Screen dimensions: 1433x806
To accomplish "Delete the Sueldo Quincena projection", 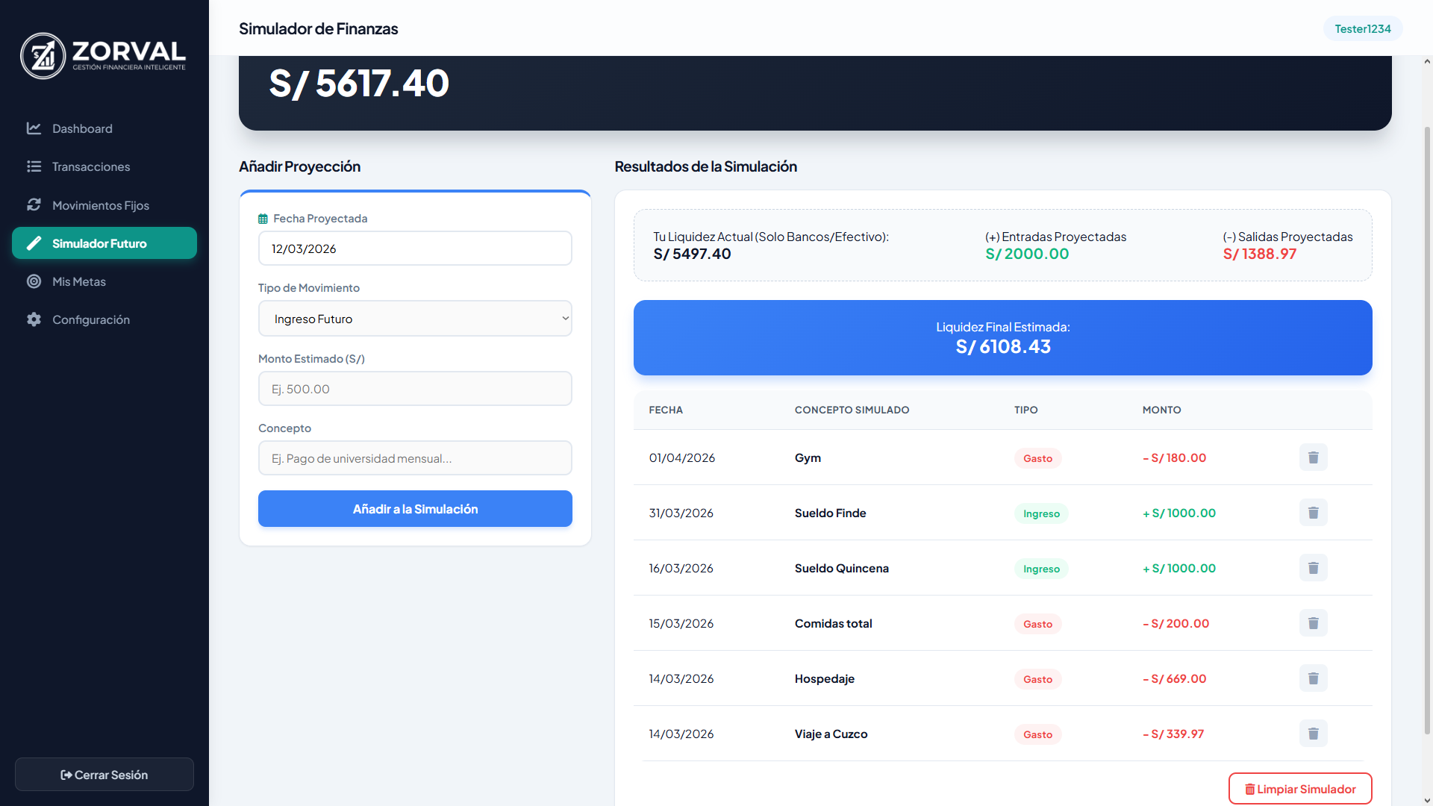I will click(x=1313, y=568).
